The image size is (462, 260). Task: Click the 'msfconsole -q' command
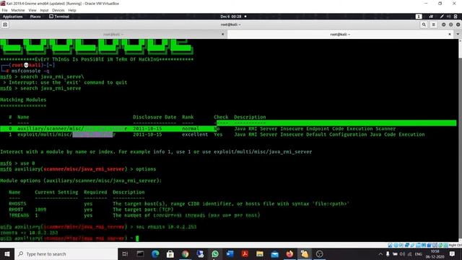pos(30,71)
